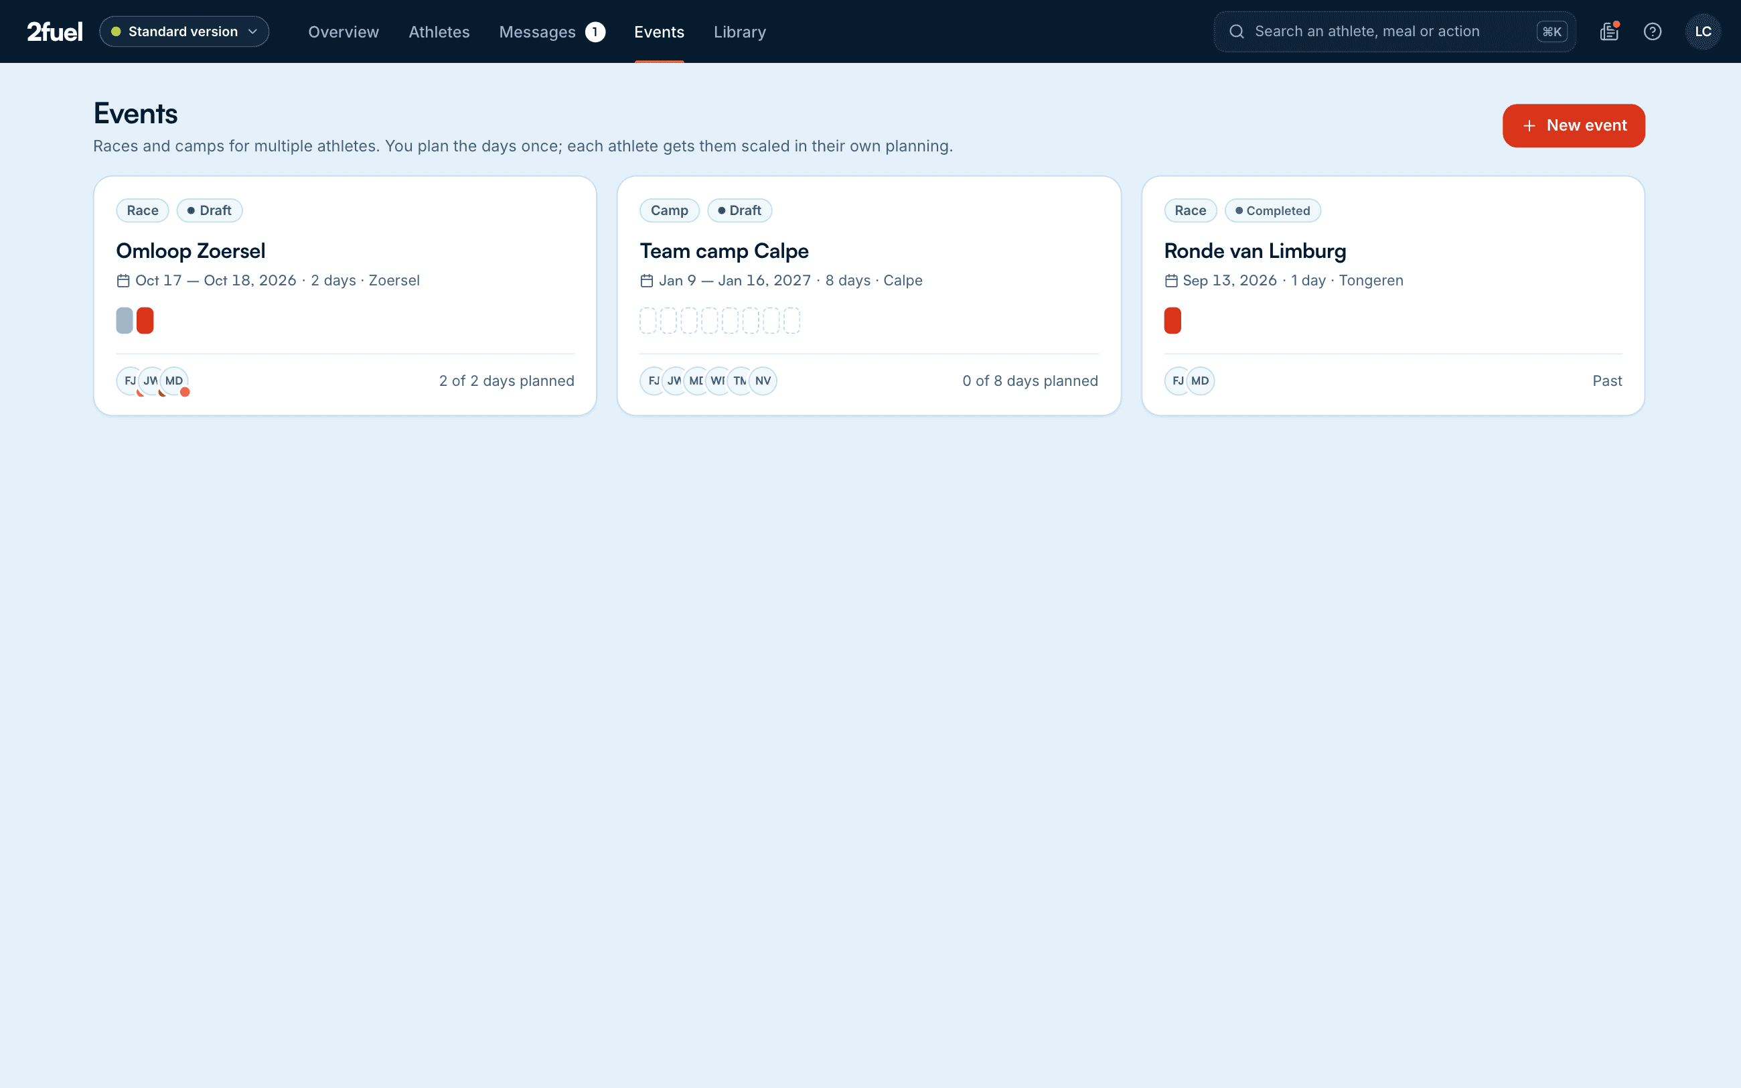1741x1088 pixels.
Task: Open the news updates icon with red dot
Action: (1608, 31)
